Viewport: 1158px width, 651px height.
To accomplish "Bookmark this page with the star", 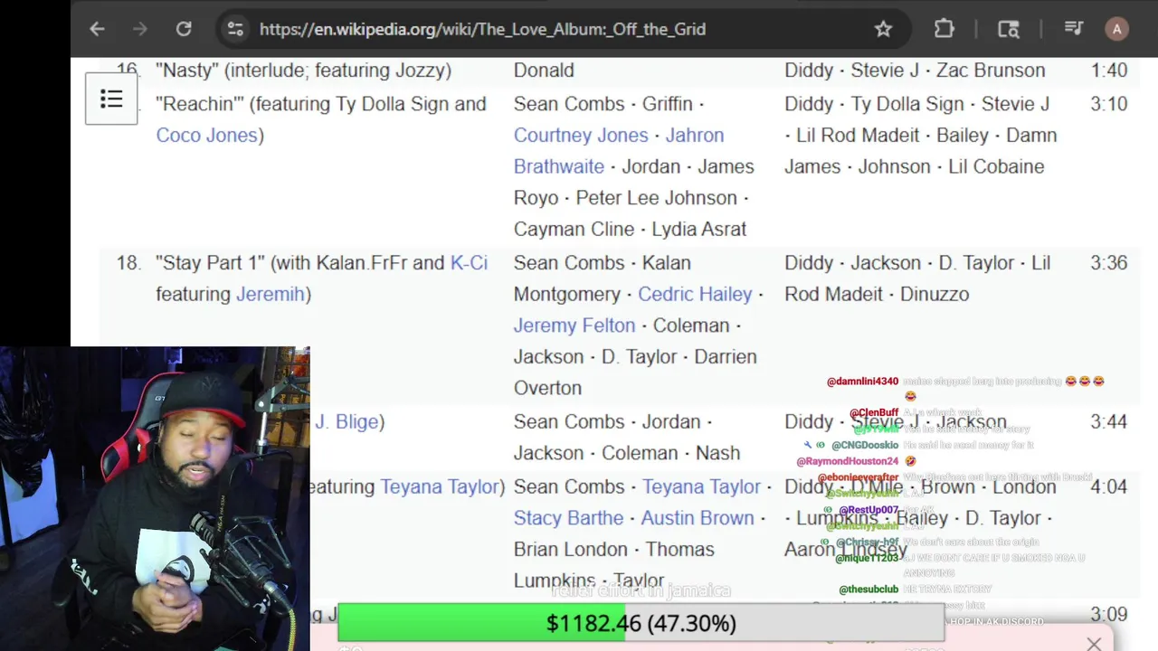I will (884, 29).
